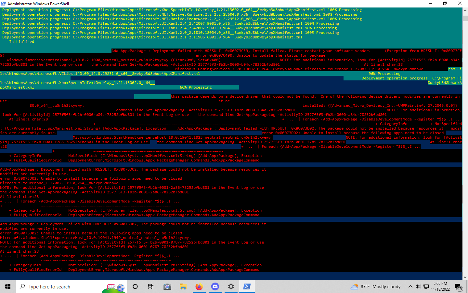Click the XboxSpeechToTextOverlay 100% Processing line
The height and width of the screenshot is (293, 468).
tap(182, 10)
